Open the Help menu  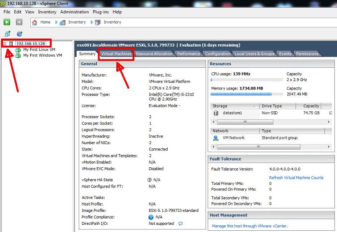coord(117,12)
